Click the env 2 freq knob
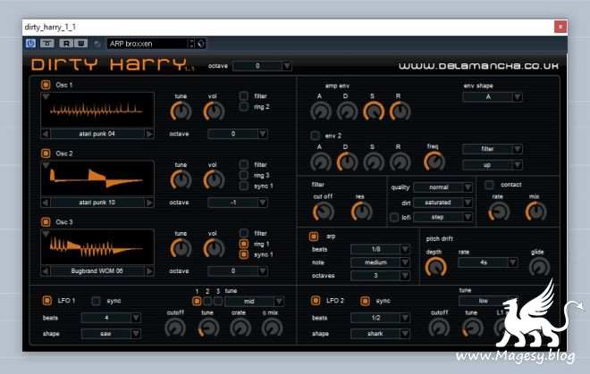 434,162
